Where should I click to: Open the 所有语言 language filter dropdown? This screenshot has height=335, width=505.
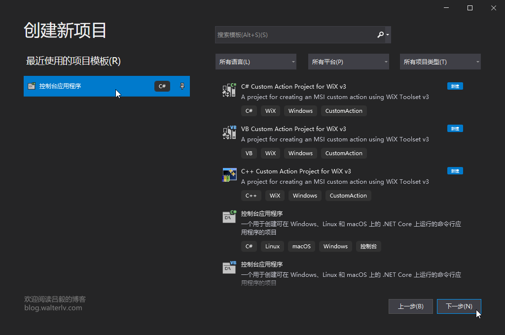click(255, 62)
